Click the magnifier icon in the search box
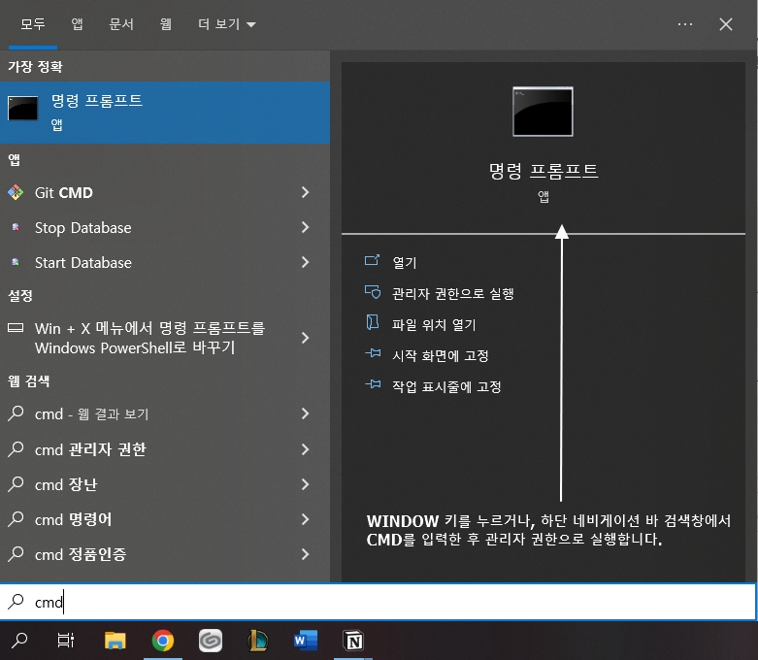Image resolution: width=758 pixels, height=660 pixels. tap(16, 602)
